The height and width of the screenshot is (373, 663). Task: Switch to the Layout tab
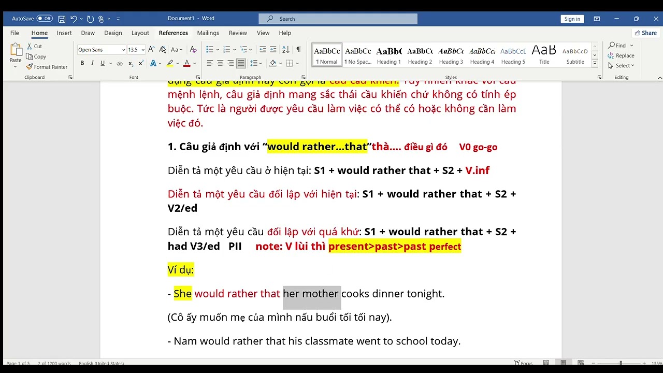coord(140,33)
